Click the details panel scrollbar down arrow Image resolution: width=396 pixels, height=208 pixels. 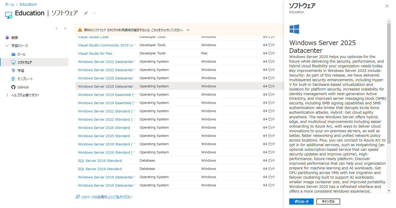coord(389,191)
